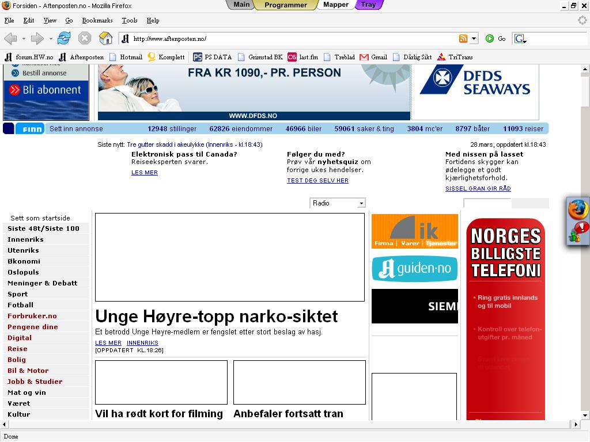Click the Firefox icon in floating tray

[578, 210]
